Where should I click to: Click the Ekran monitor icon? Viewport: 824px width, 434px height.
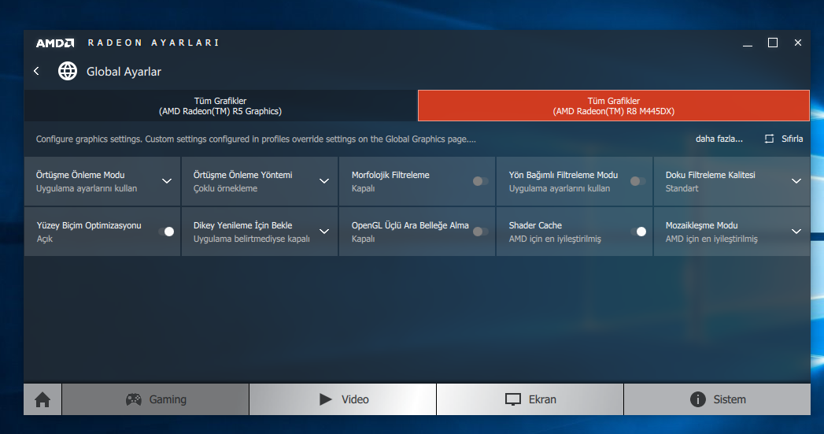(513, 399)
